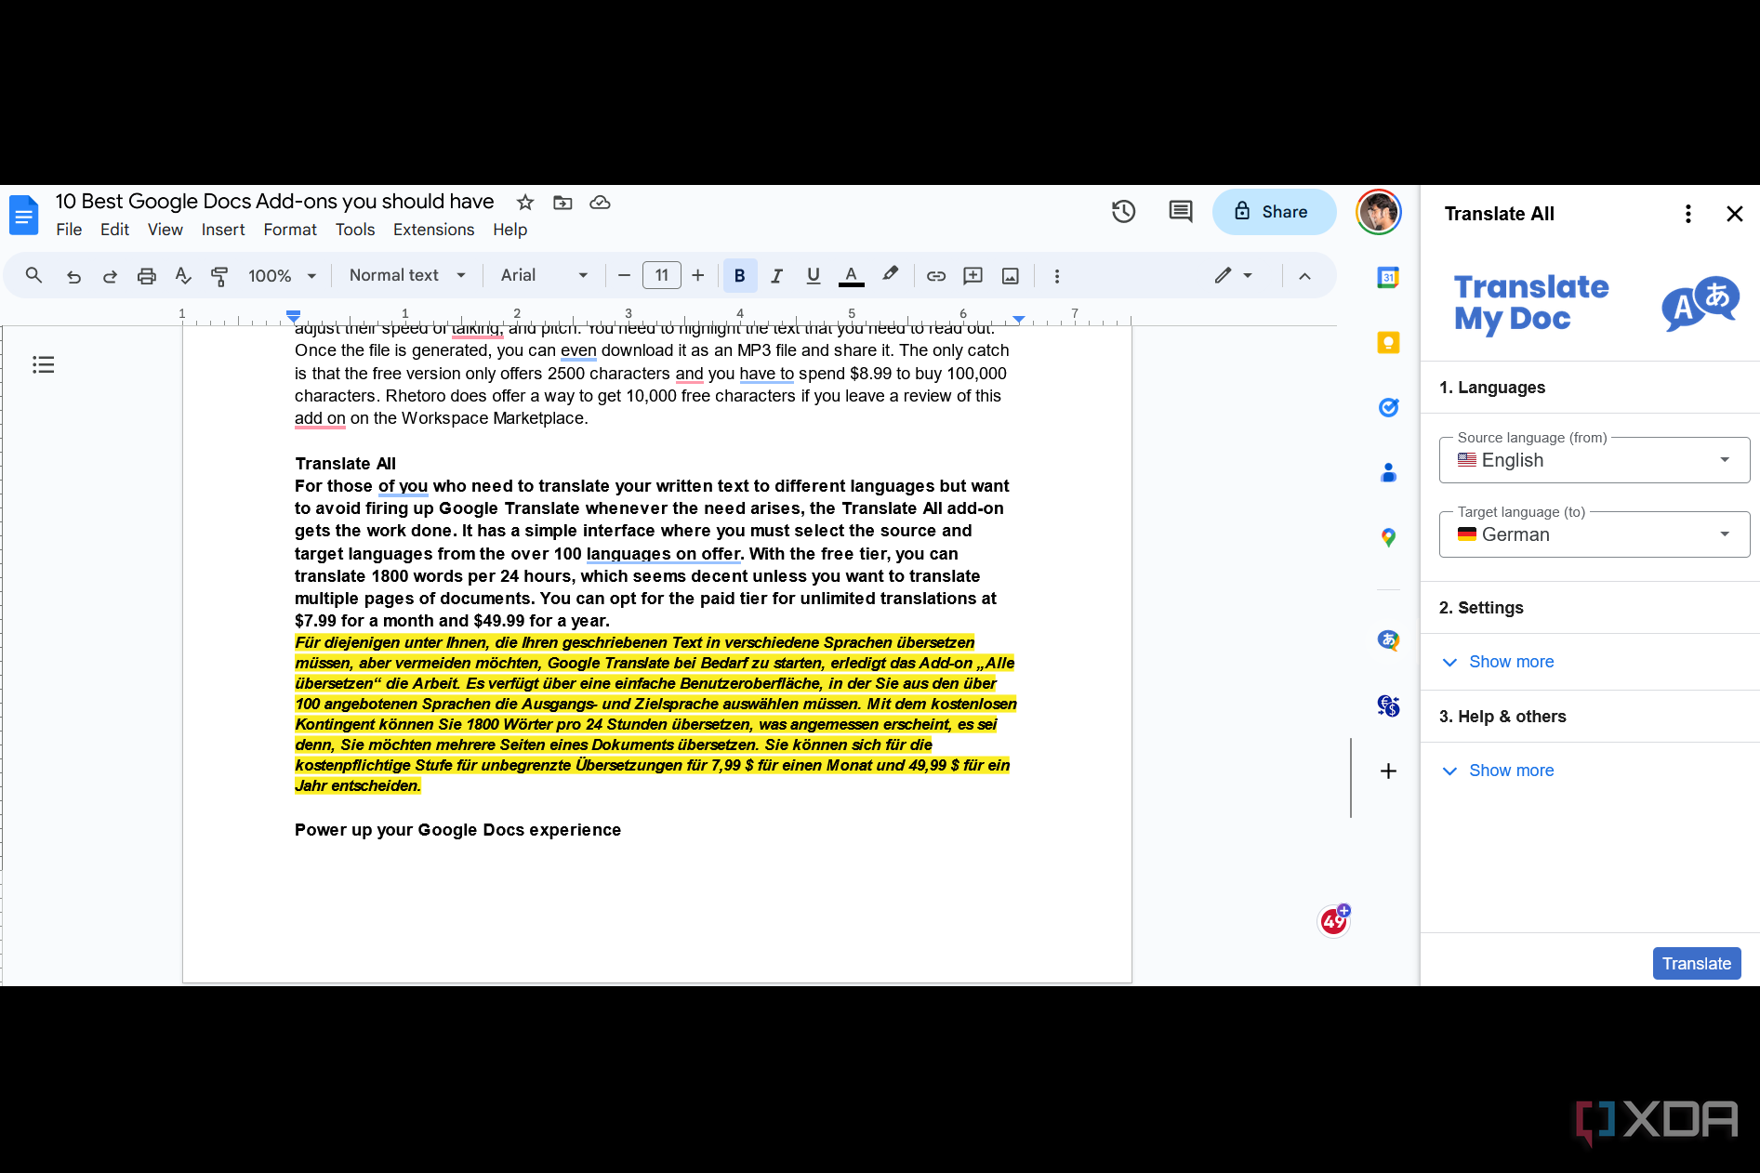Increase the font size
This screenshot has width=1760, height=1173.
698,276
